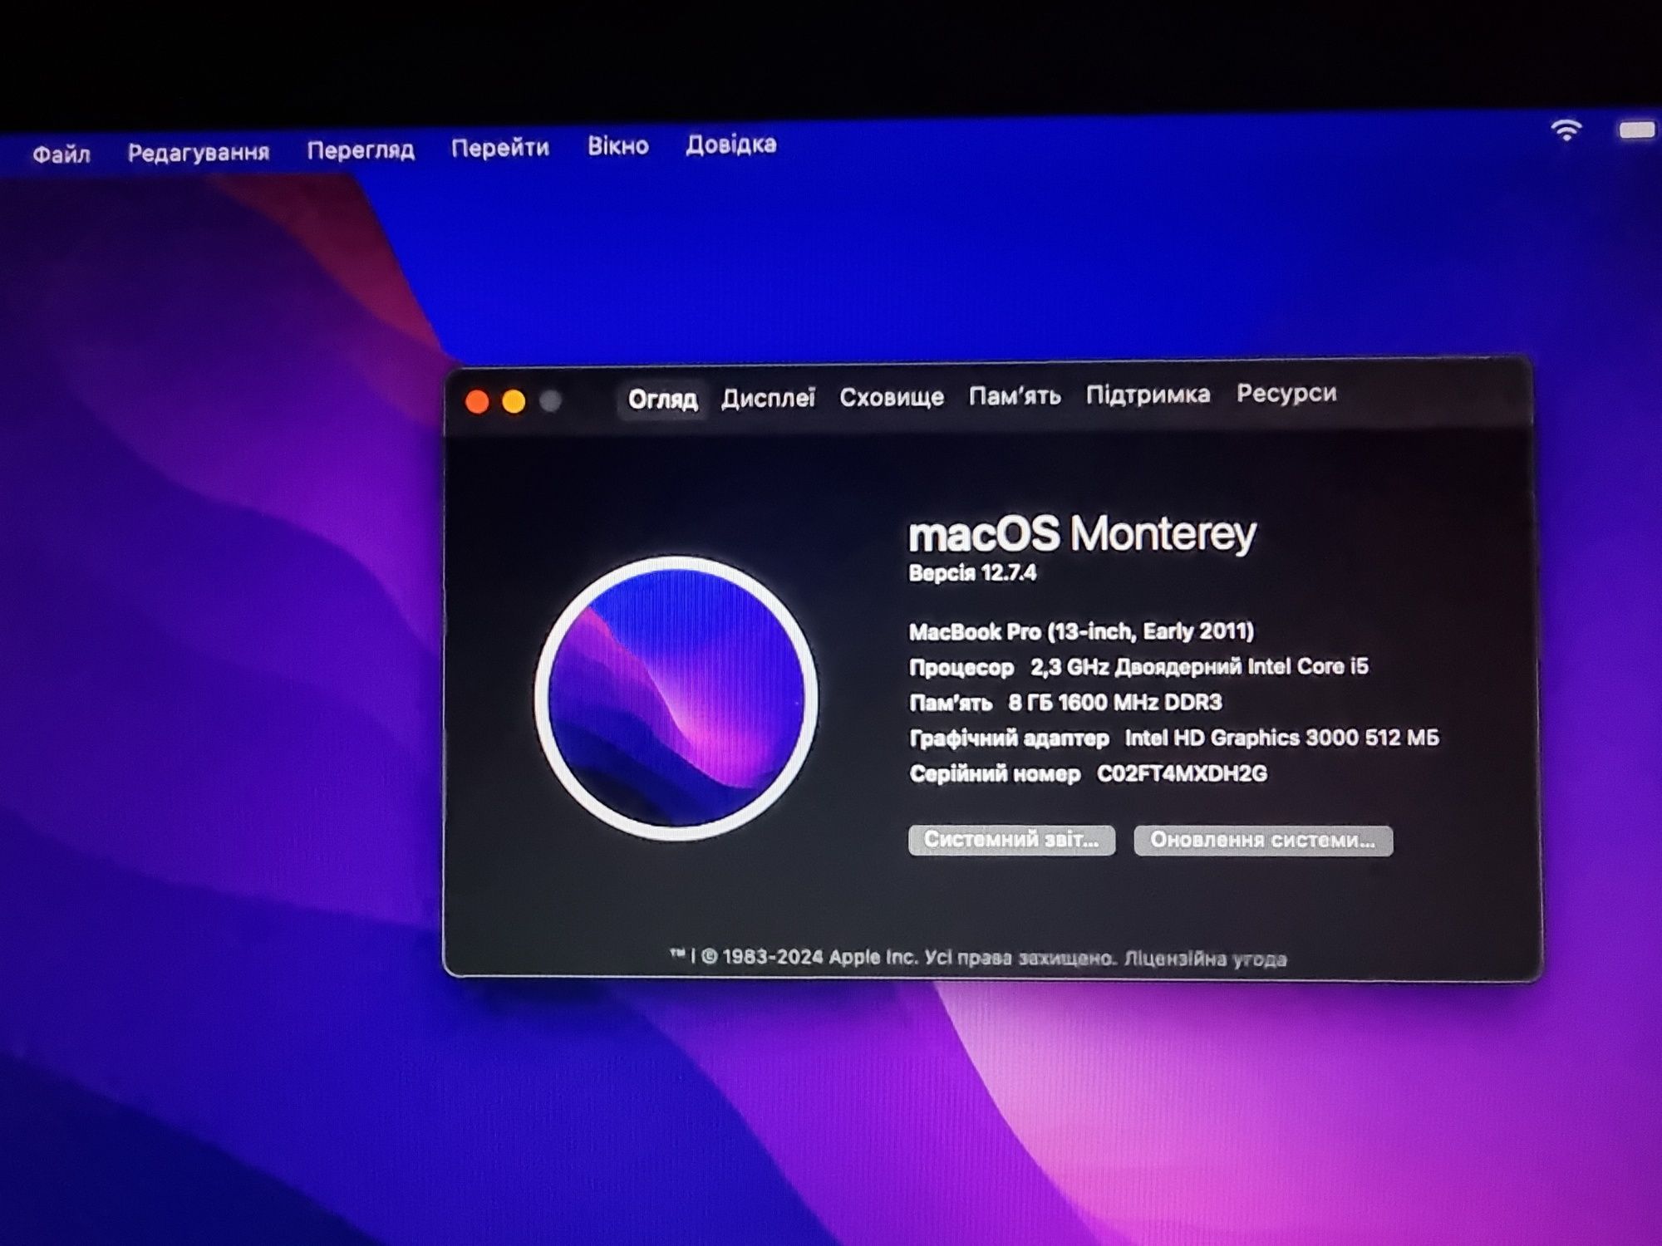Image resolution: width=1662 pixels, height=1246 pixels.
Task: Switch to the Пам'ять tab
Action: click(1015, 395)
